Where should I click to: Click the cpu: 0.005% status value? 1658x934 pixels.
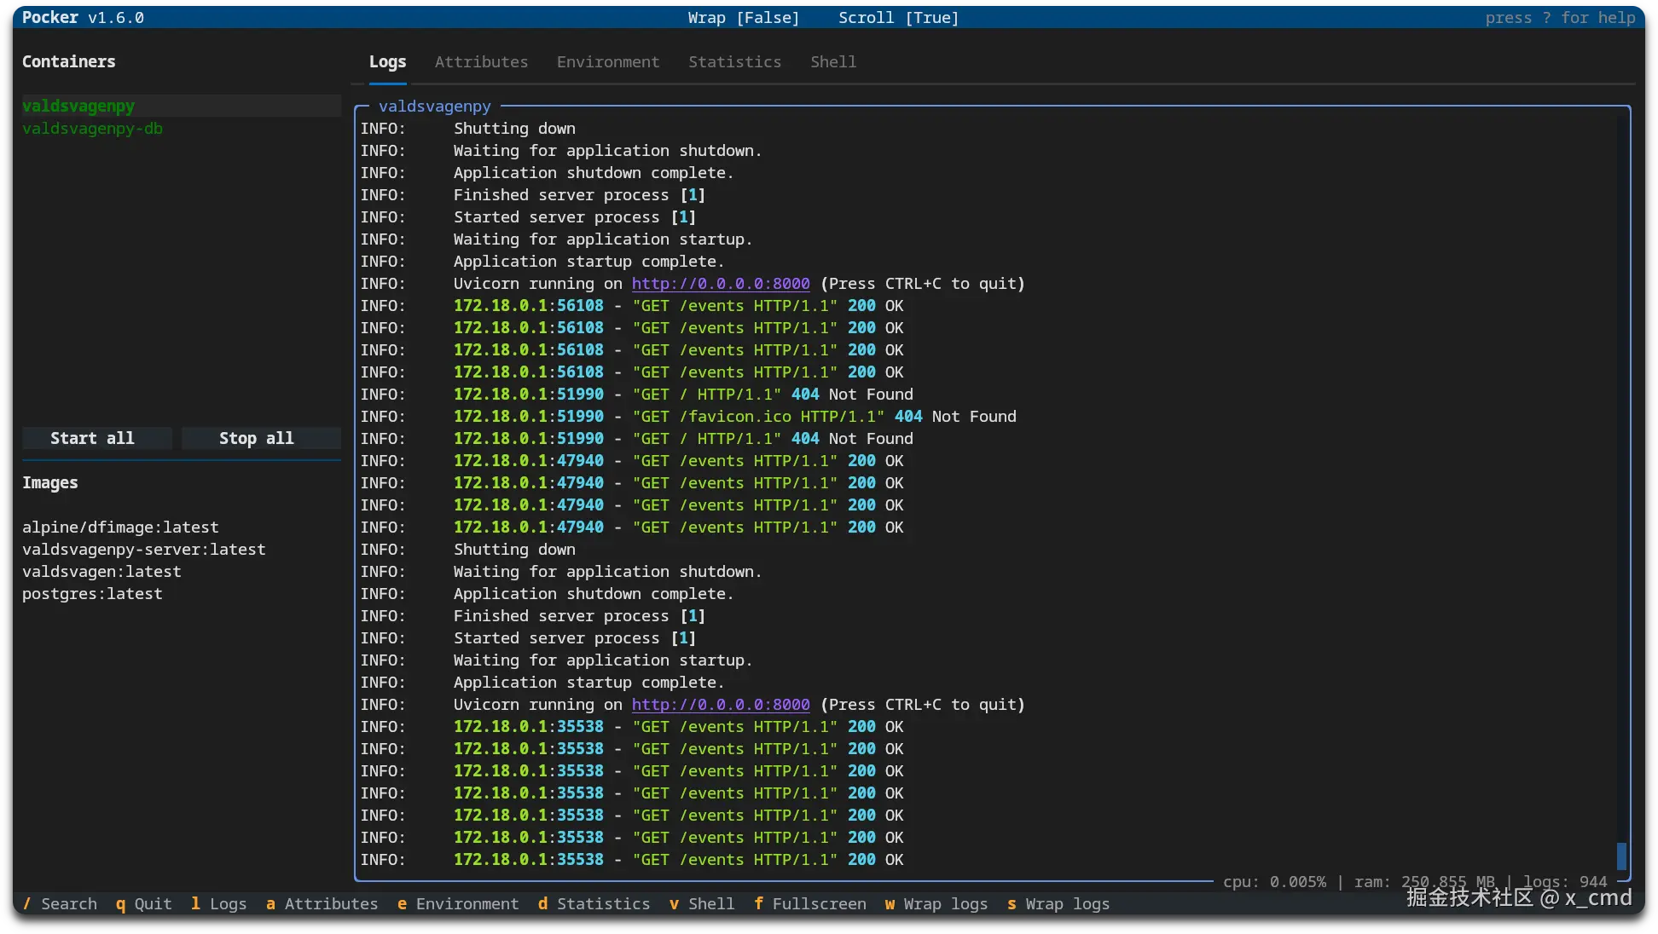[x=1274, y=882]
